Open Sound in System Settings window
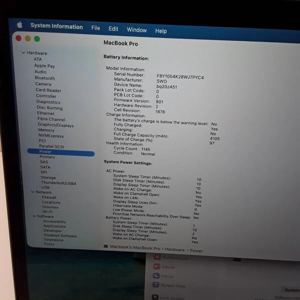Viewport: 300px width, 300px height. [164, 267]
